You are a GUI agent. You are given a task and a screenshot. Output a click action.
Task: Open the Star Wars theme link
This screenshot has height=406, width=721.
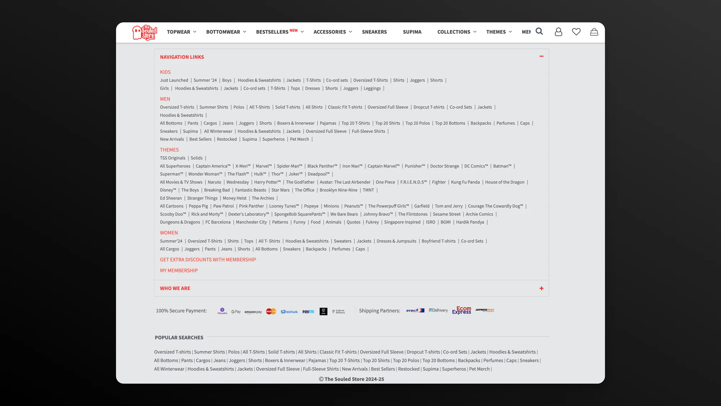[280, 190]
